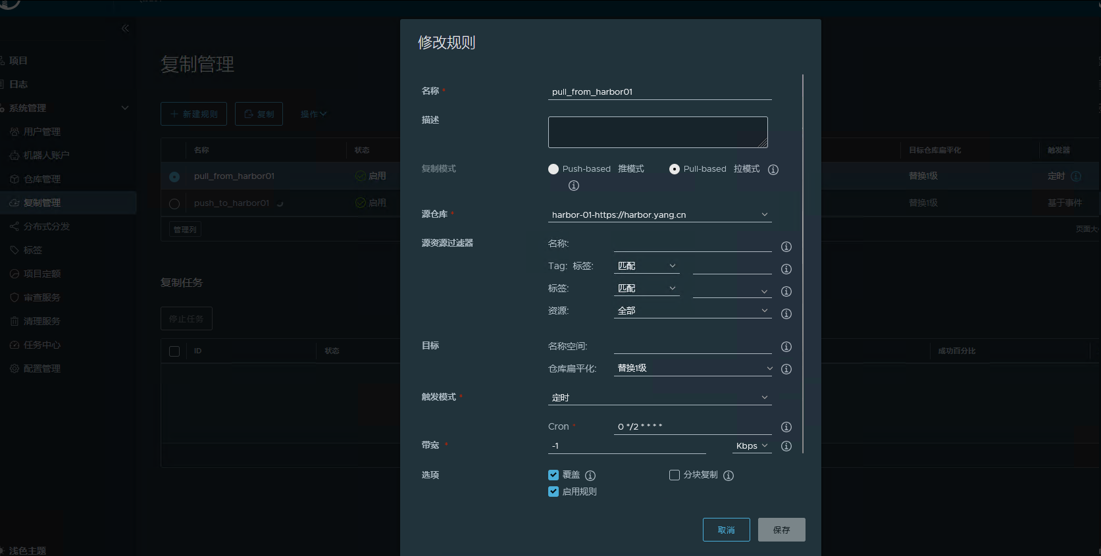Collapse sidebar with double-chevron icon
This screenshot has height=556, width=1101.
(125, 28)
